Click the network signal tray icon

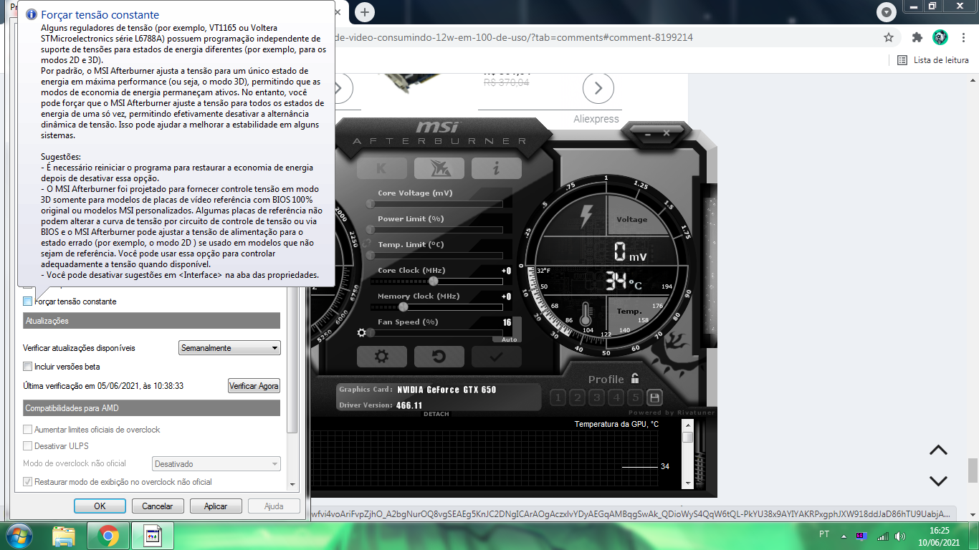(882, 536)
